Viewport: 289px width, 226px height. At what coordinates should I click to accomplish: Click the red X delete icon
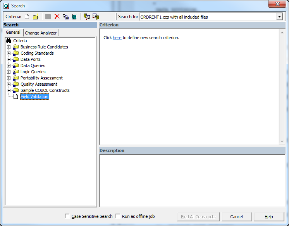pos(57,17)
